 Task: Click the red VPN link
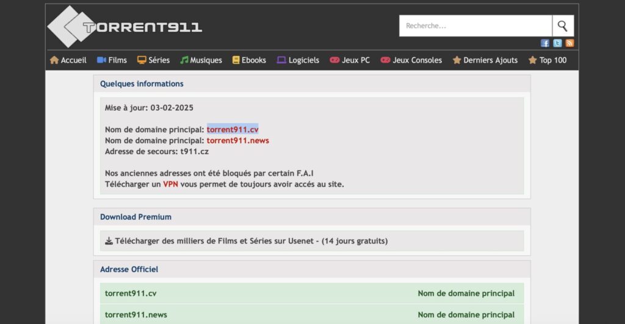170,184
